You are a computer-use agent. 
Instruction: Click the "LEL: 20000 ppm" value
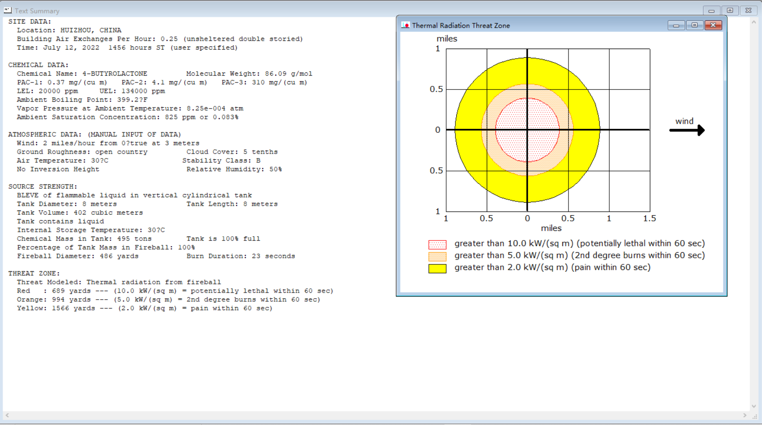click(x=47, y=91)
